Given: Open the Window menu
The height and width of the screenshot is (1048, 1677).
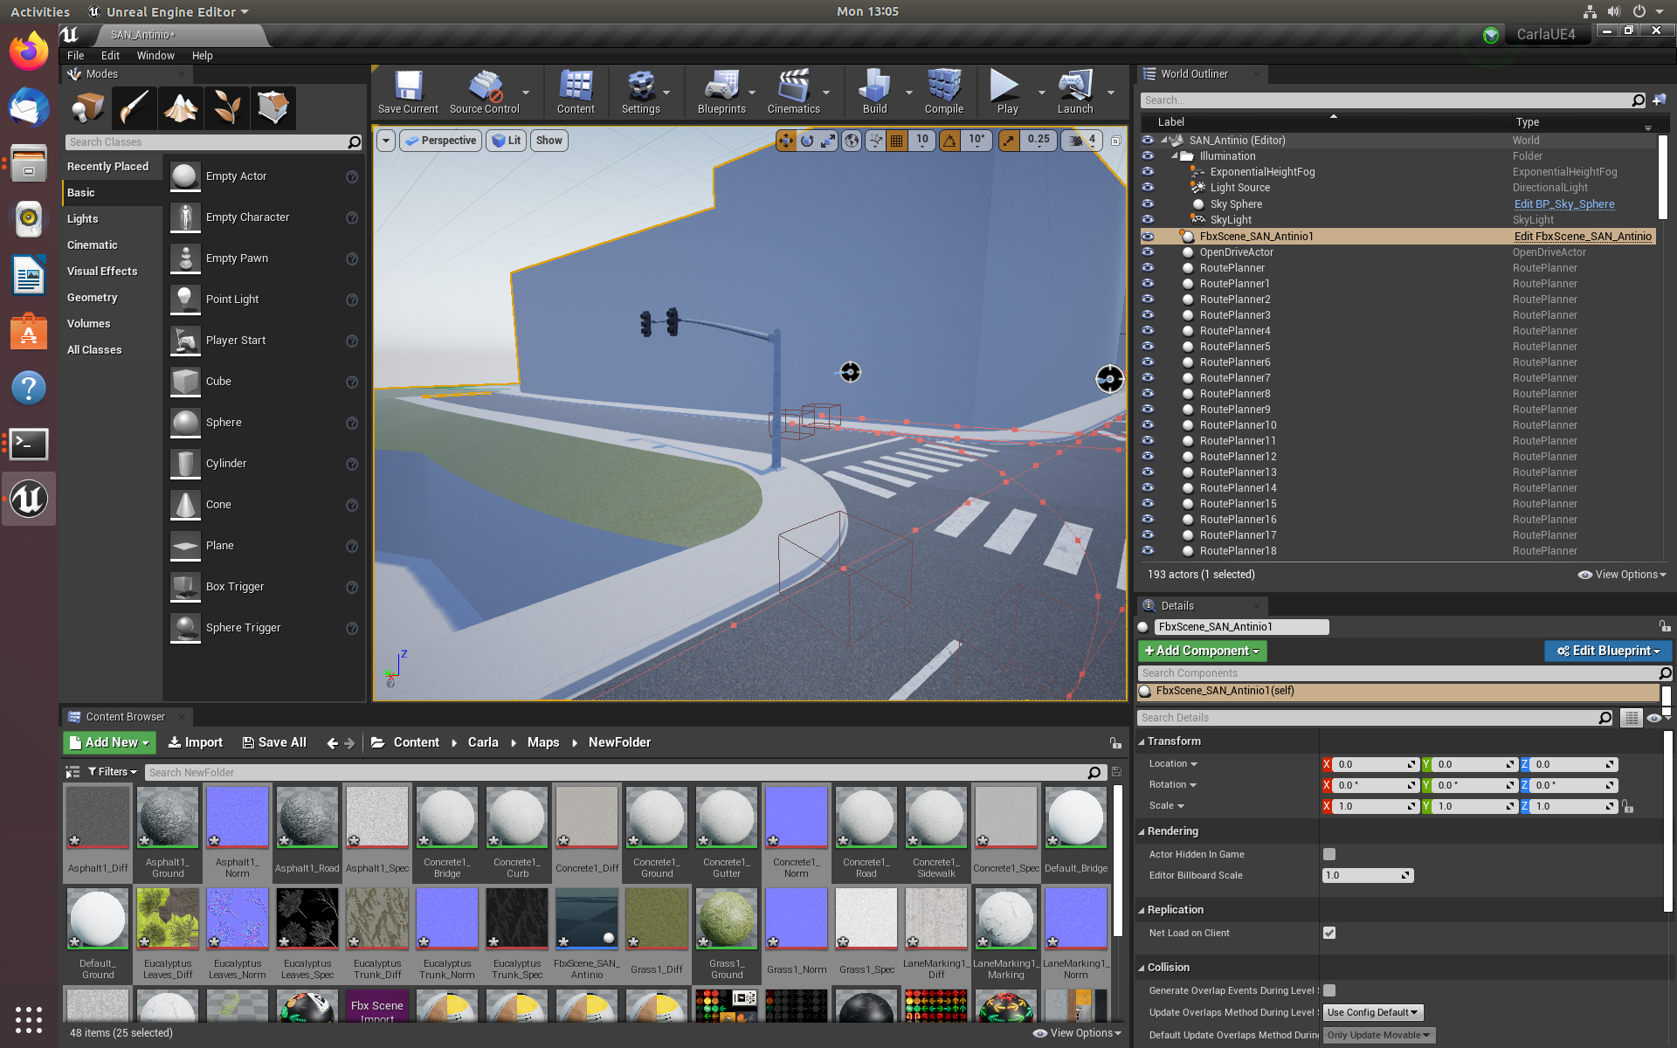Looking at the screenshot, I should click(155, 55).
